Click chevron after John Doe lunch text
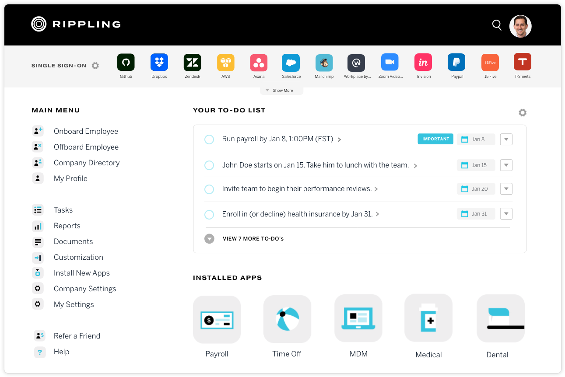The image size is (565, 377). pyautogui.click(x=415, y=166)
